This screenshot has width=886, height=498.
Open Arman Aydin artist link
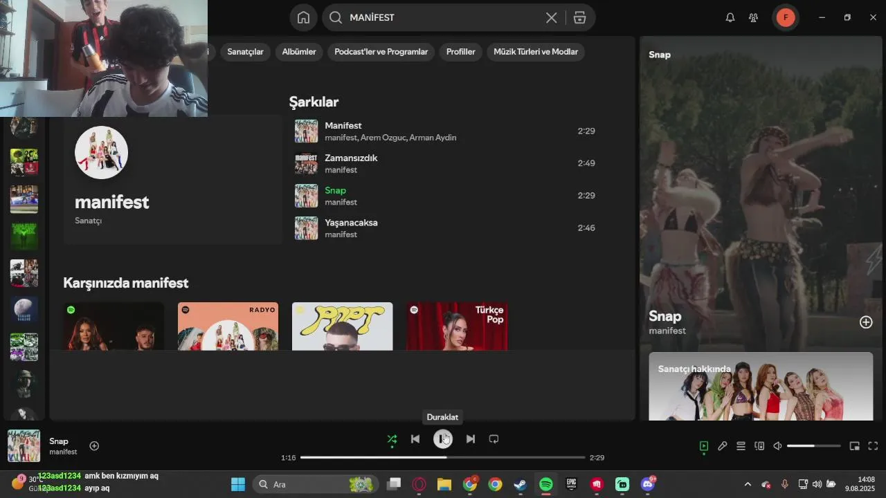pyautogui.click(x=433, y=138)
